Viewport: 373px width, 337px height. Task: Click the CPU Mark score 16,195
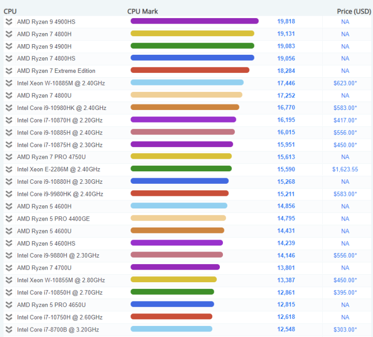coord(286,120)
